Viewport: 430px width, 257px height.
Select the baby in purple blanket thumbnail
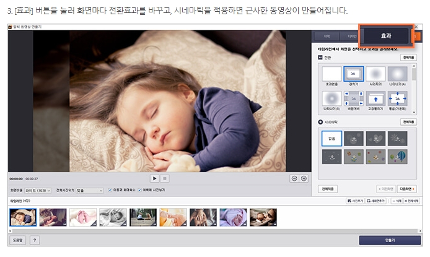click(x=233, y=217)
